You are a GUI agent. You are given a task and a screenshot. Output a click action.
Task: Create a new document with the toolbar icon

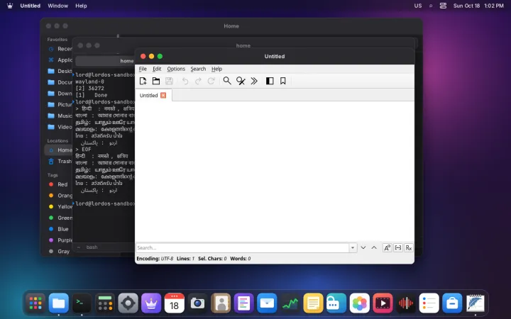143,81
